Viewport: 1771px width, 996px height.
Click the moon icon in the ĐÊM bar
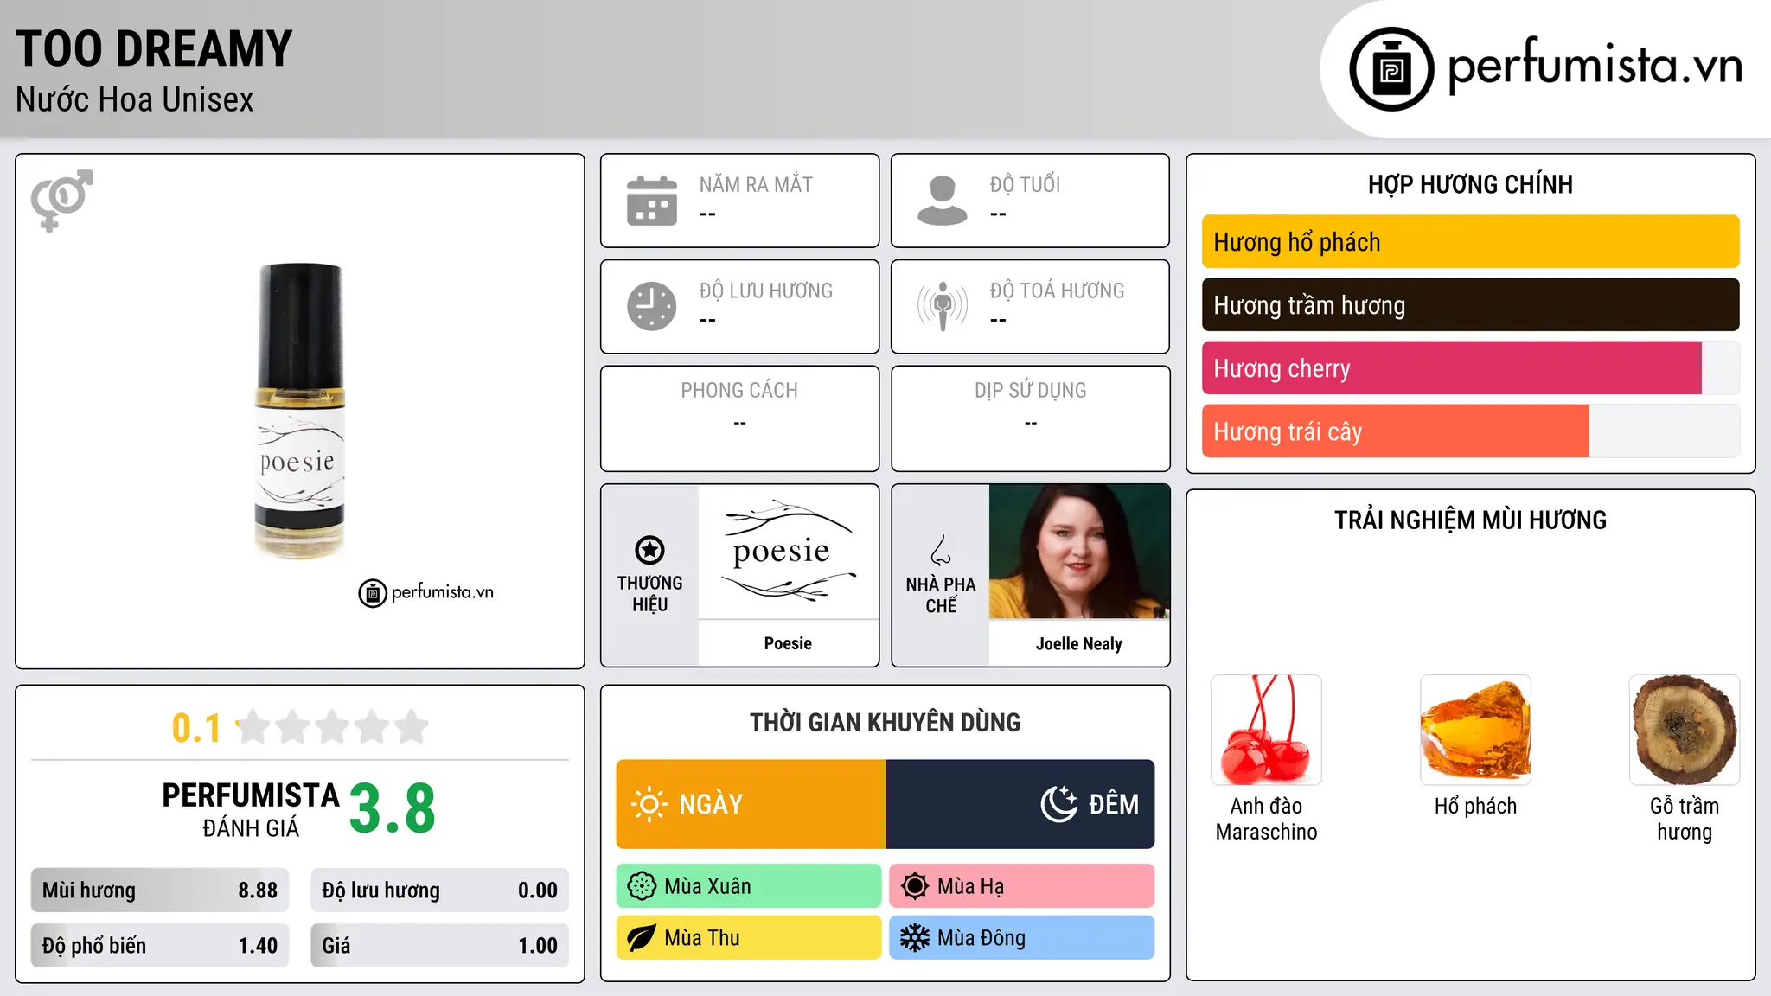coord(1058,804)
